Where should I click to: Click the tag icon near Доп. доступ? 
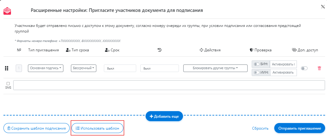(294, 50)
